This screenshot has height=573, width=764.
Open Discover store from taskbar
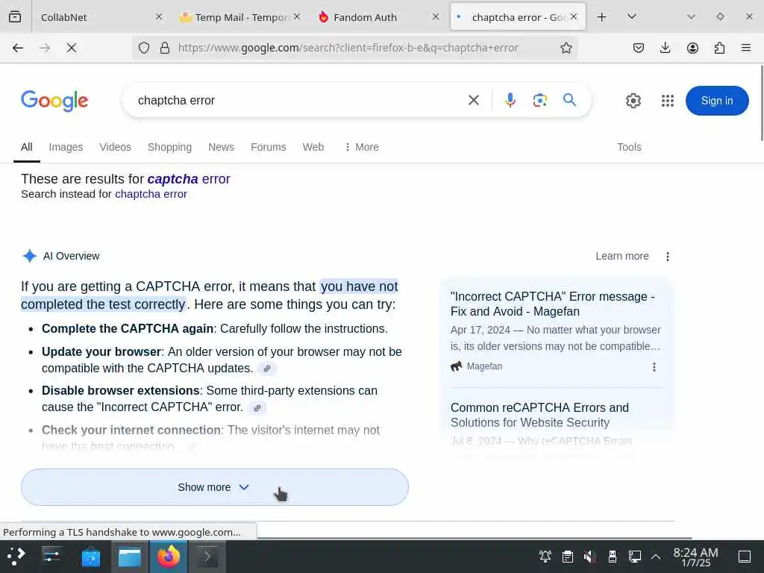pyautogui.click(x=90, y=557)
